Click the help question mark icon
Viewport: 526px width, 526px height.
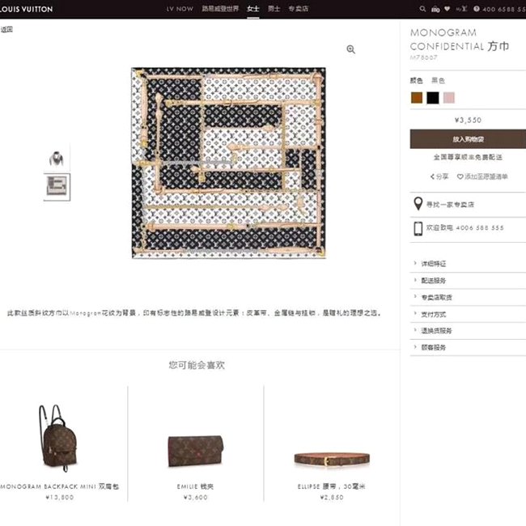(477, 9)
